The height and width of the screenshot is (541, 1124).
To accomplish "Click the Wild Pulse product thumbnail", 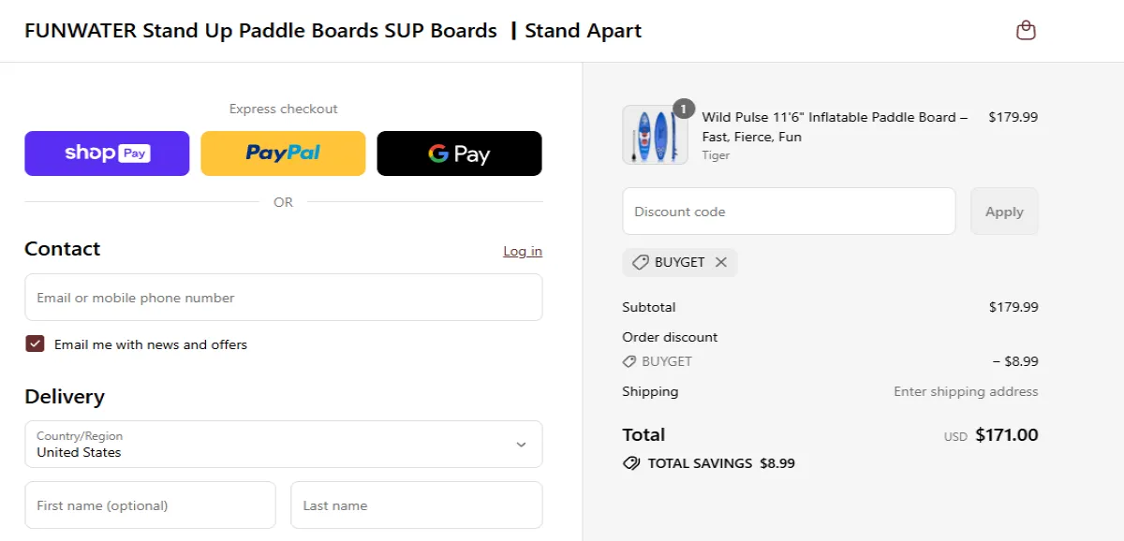I will coord(655,135).
